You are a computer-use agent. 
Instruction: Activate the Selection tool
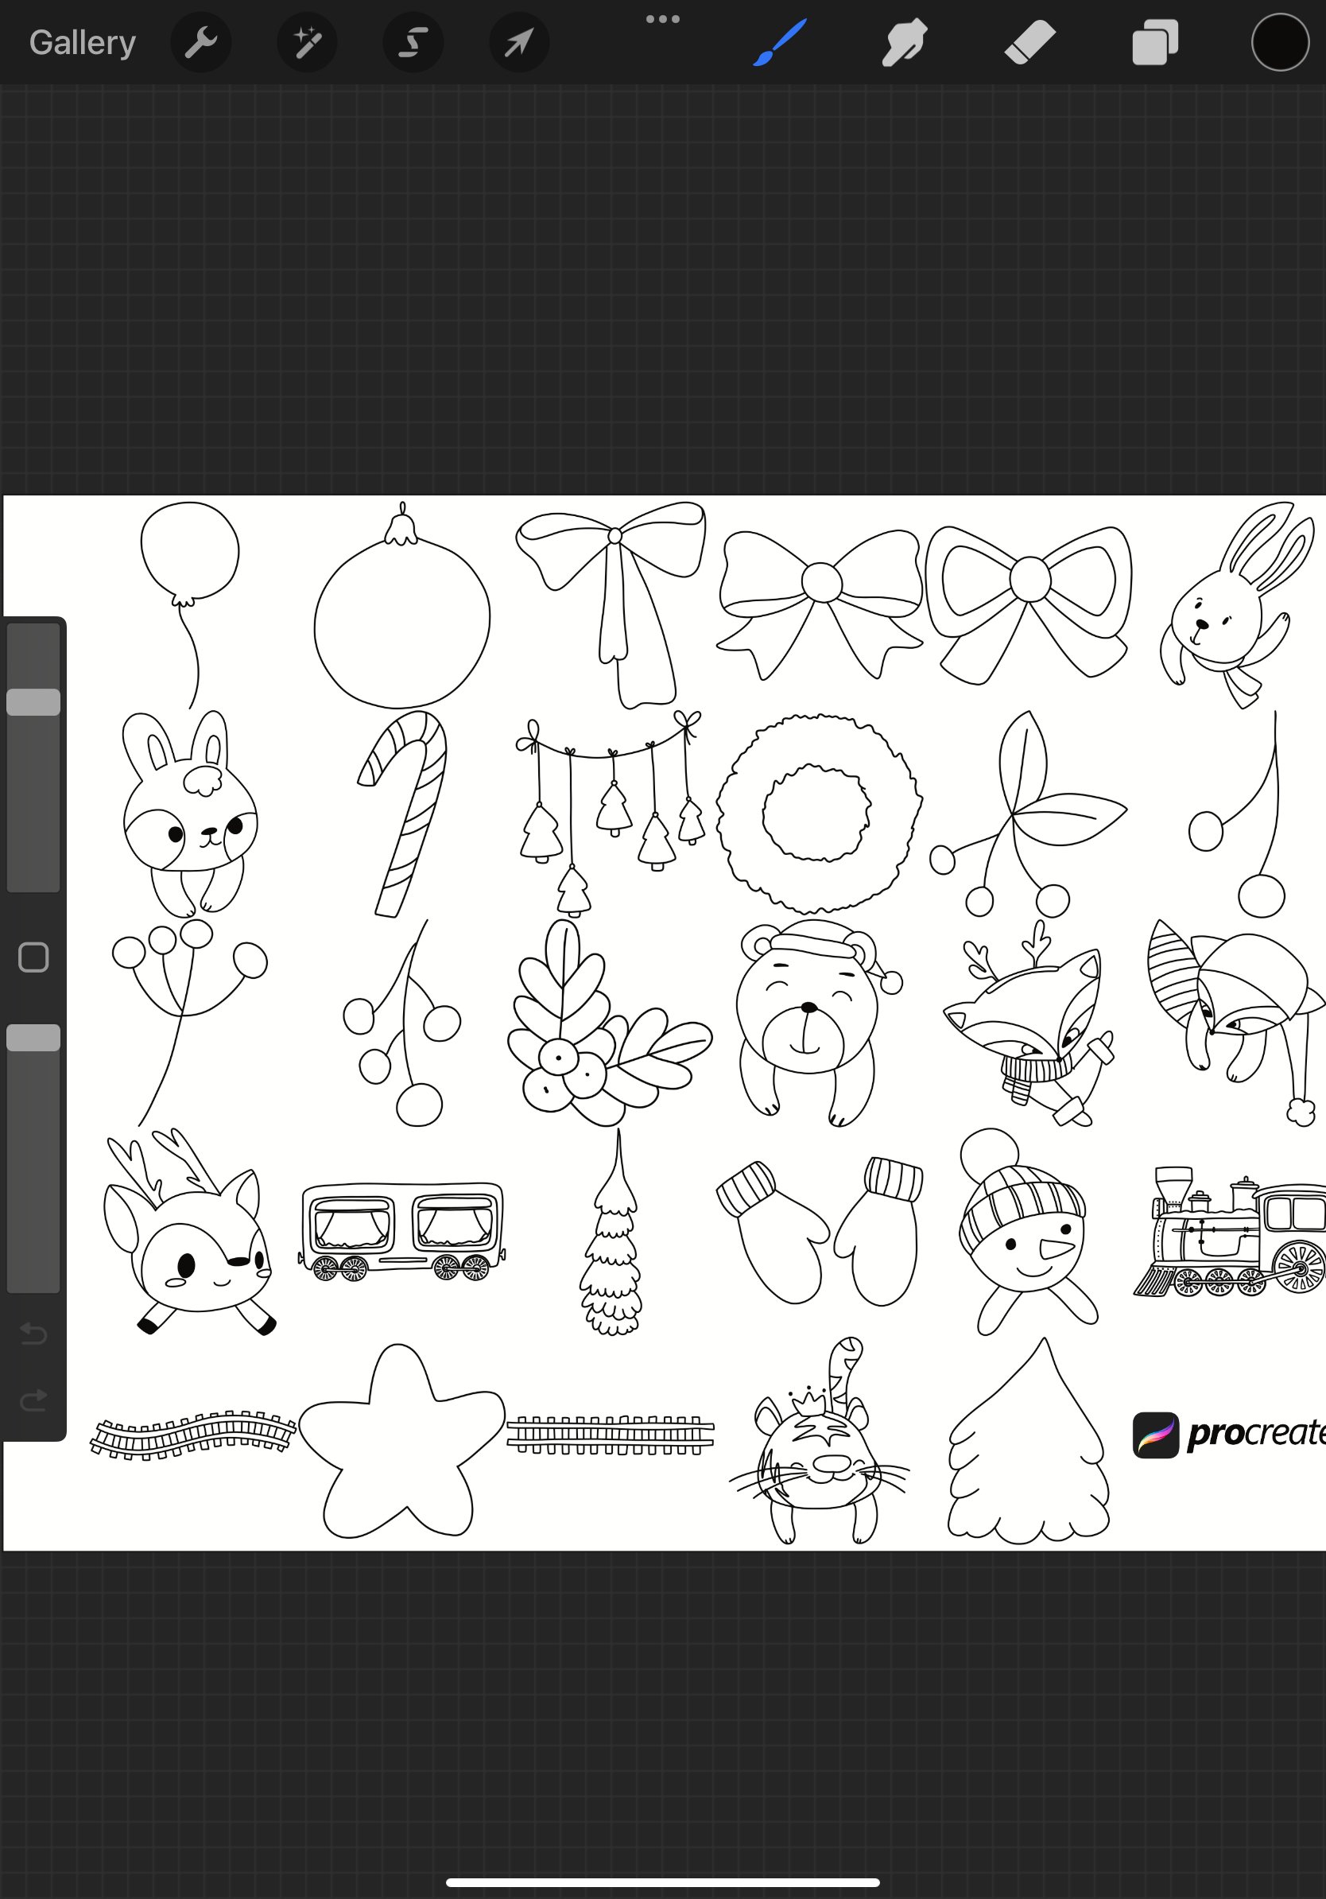coord(413,42)
